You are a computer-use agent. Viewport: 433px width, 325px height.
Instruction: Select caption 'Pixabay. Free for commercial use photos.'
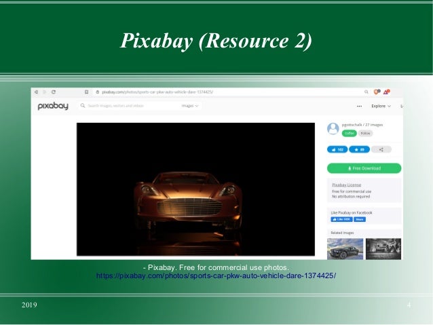tap(219, 267)
